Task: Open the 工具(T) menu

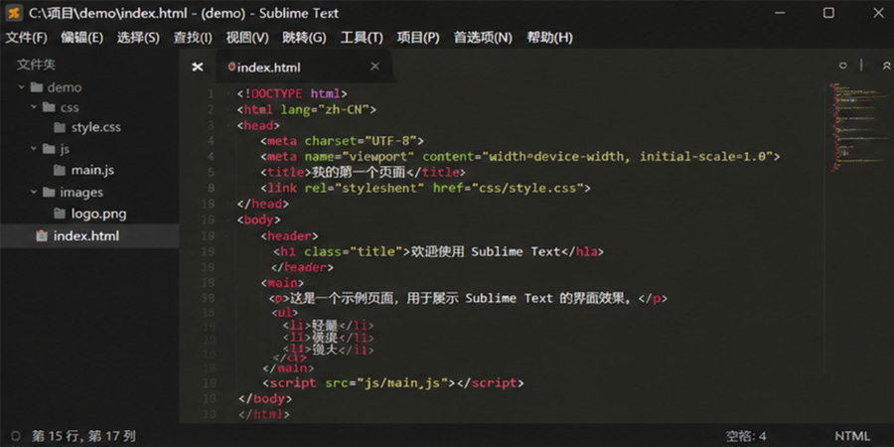Action: tap(362, 38)
